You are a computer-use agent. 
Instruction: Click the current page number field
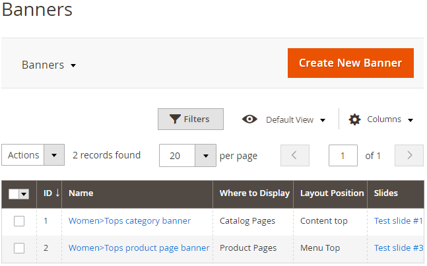343,156
